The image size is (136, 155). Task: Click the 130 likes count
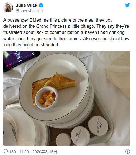tap(12, 152)
